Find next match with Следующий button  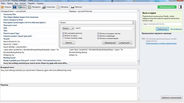(125, 43)
